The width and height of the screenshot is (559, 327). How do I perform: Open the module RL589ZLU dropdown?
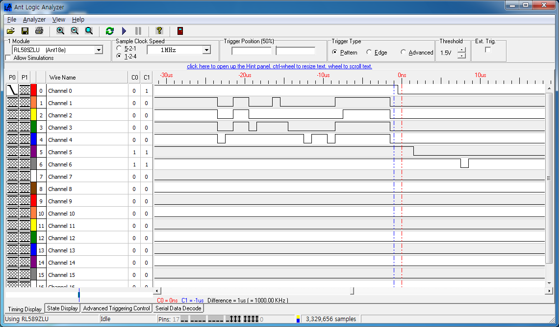tap(99, 50)
